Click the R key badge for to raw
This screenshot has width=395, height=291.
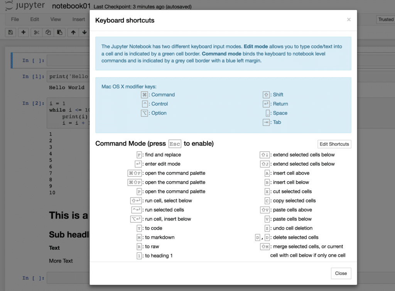(x=139, y=246)
